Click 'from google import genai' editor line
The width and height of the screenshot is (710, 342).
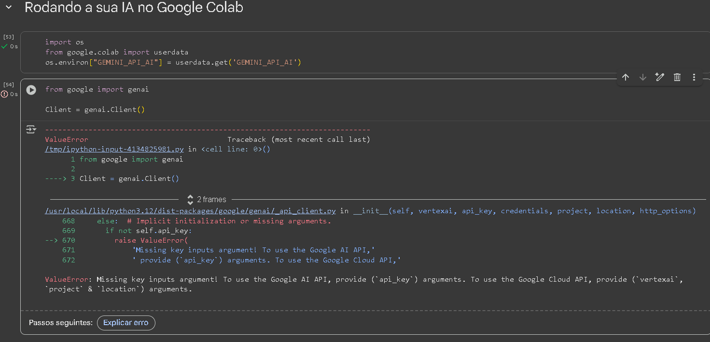[97, 89]
